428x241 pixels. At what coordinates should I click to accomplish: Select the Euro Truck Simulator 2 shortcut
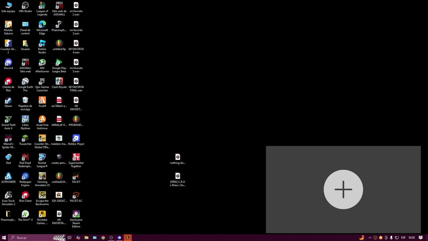[8, 199]
